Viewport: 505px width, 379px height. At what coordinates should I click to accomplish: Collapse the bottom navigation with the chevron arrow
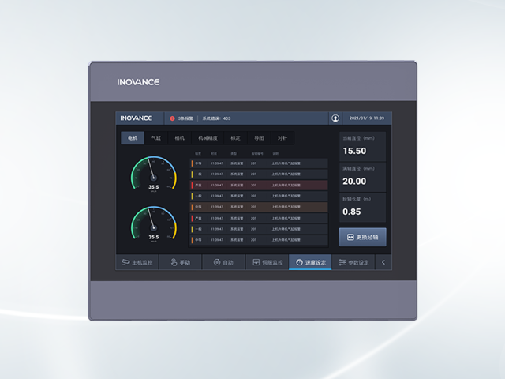pyautogui.click(x=383, y=262)
